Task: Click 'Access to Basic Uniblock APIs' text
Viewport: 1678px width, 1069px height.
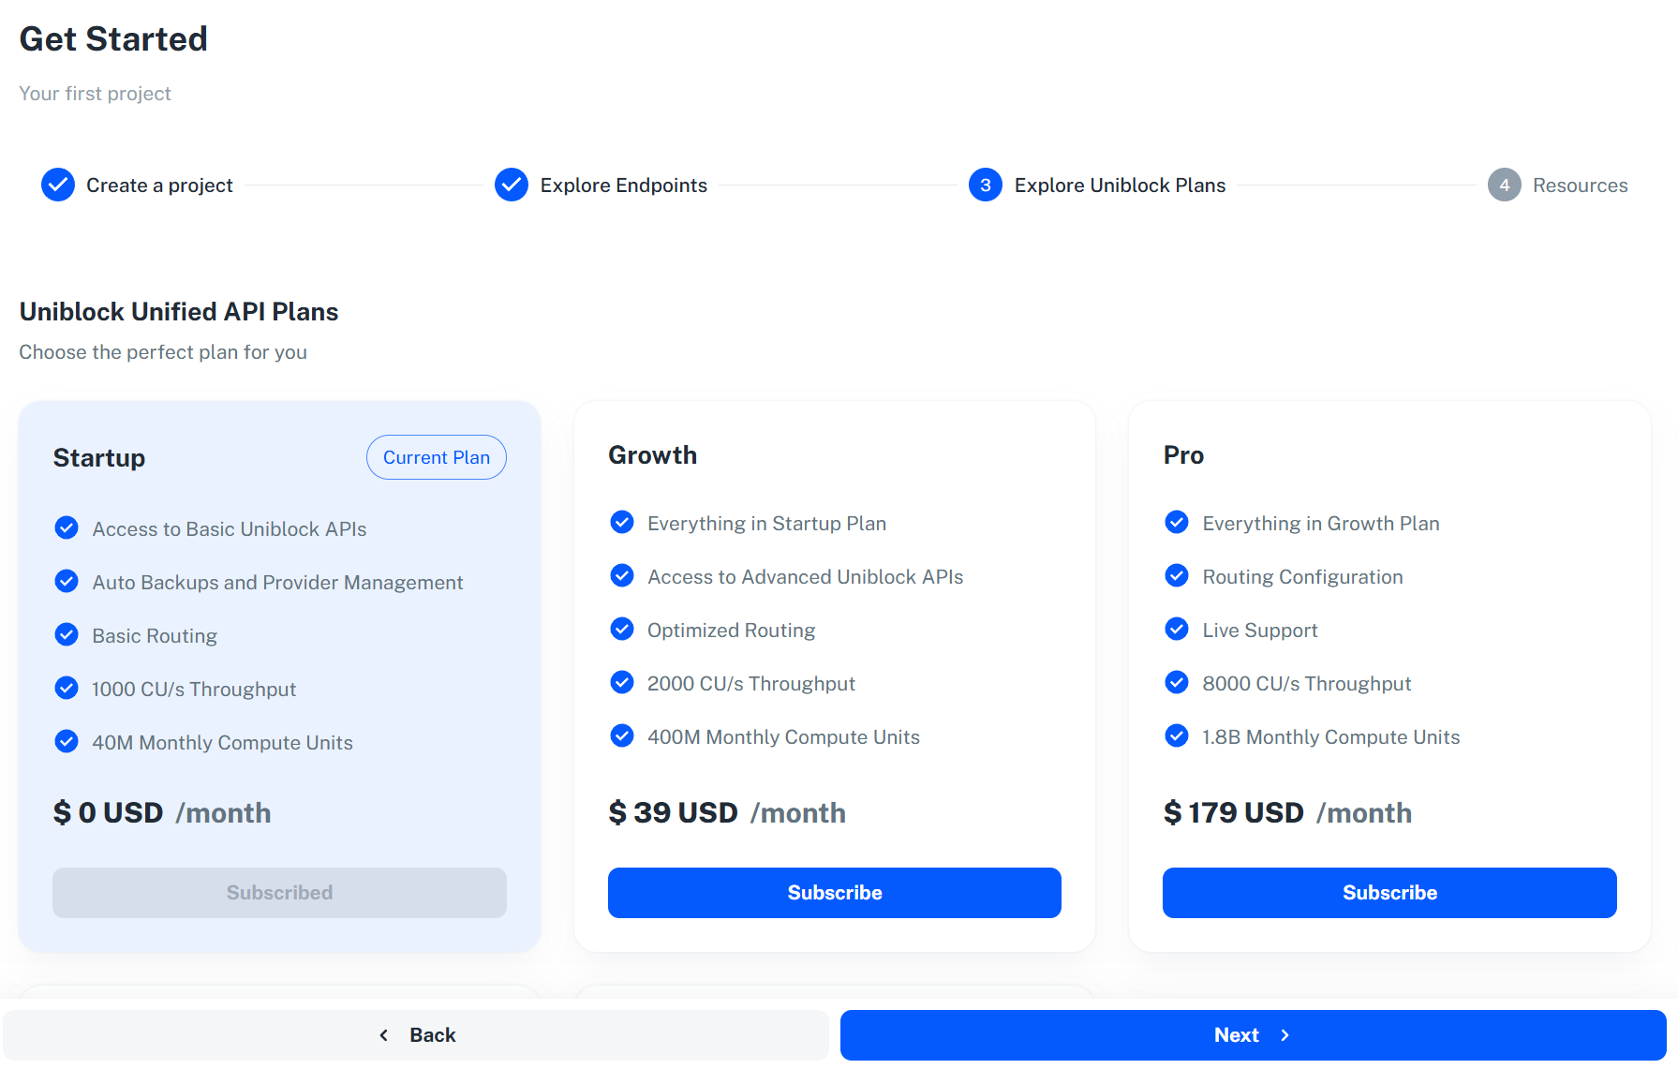Action: (230, 529)
